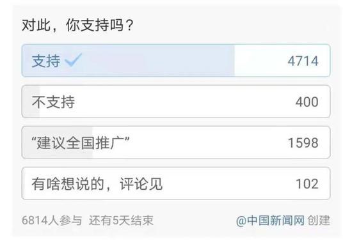Screen dimensions: 352x248
Task: Click the 6814人参与 participant count
Action: pyautogui.click(x=52, y=220)
